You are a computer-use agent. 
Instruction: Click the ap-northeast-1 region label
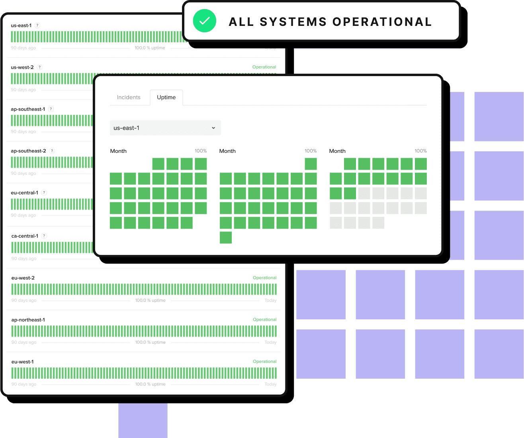[28, 320]
